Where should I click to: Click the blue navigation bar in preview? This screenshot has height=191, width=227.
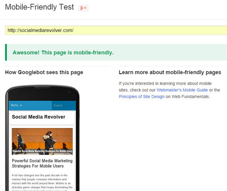click(42, 106)
